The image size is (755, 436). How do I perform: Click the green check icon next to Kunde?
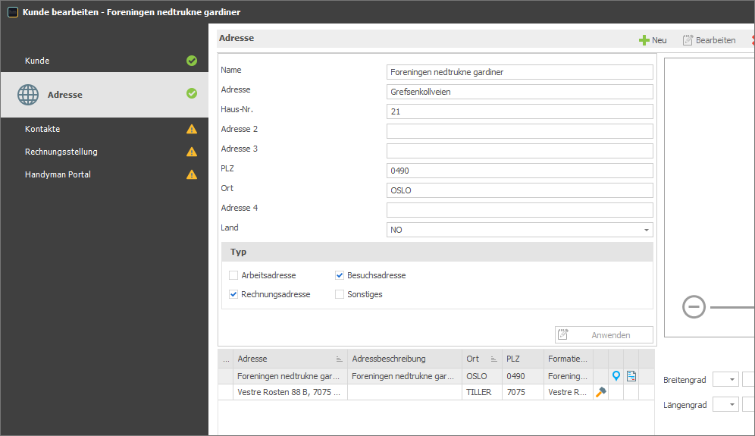coord(192,61)
